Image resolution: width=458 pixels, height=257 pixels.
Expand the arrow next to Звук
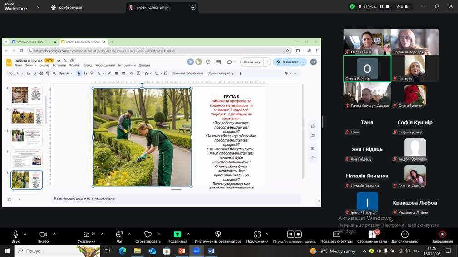[25, 234]
